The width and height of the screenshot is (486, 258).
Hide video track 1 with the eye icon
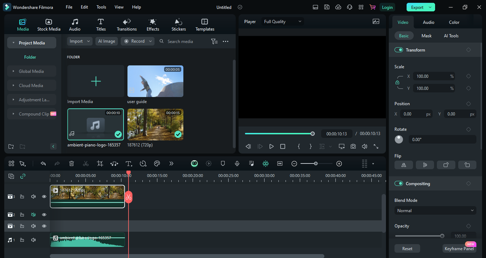(x=44, y=226)
